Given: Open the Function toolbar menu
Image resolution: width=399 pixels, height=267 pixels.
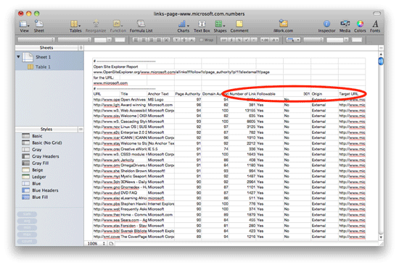Looking at the screenshot, I should [x=118, y=26].
